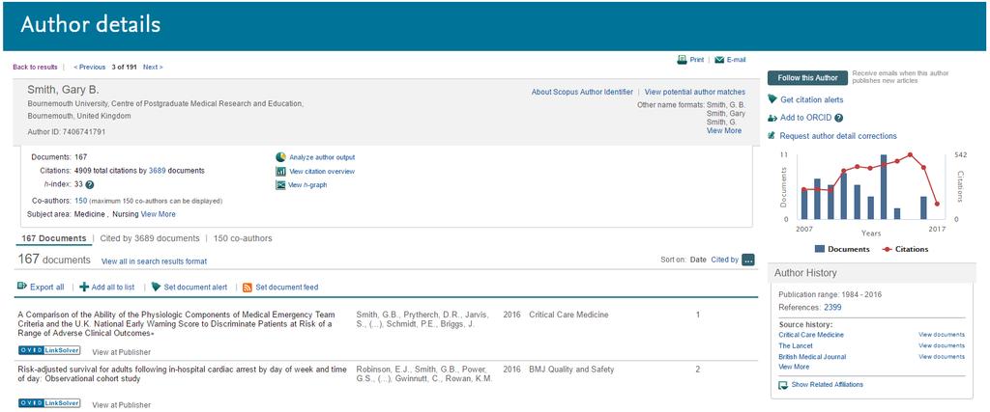The width and height of the screenshot is (990, 412).
Task: Click View at Publisher for Critical Care article
Action: tap(121, 352)
